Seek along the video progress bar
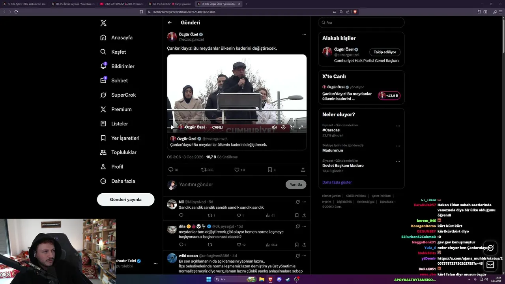 click(237, 120)
